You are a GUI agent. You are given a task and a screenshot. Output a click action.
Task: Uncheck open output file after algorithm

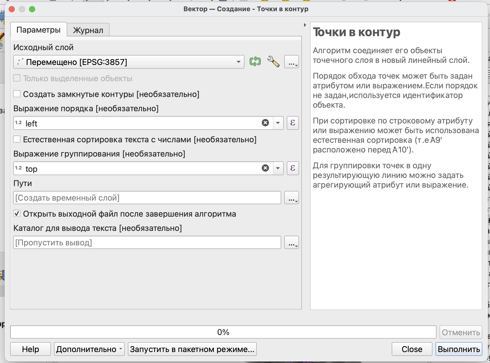[17, 214]
